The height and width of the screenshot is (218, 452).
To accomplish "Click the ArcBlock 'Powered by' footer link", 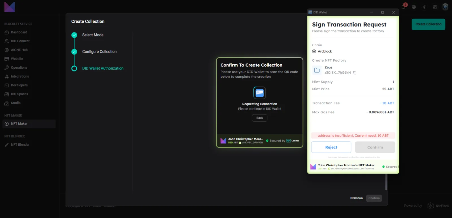I will [x=438, y=206].
